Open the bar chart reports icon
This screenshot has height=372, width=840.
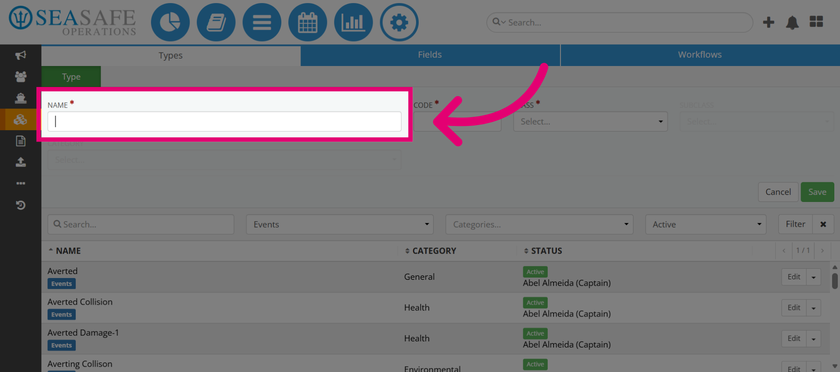point(353,22)
